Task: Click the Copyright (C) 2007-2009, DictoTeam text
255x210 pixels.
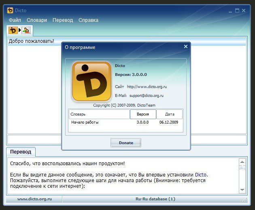Action: [124, 105]
